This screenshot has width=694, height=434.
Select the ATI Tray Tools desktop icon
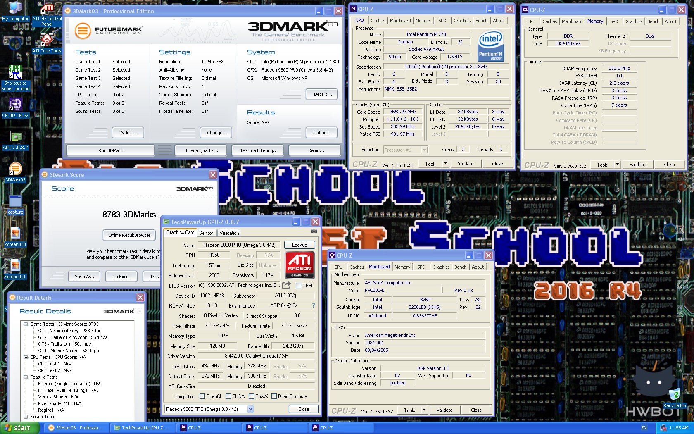tap(47, 43)
